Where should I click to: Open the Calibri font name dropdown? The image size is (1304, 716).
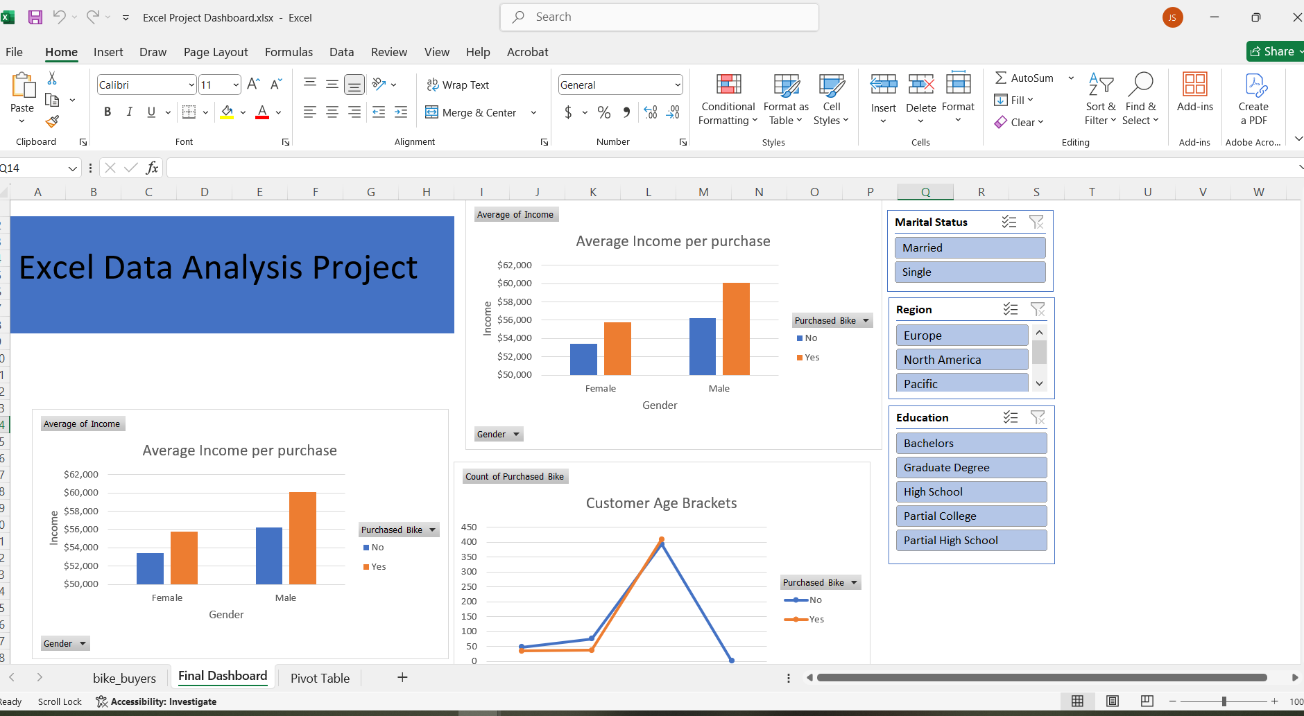pos(191,85)
